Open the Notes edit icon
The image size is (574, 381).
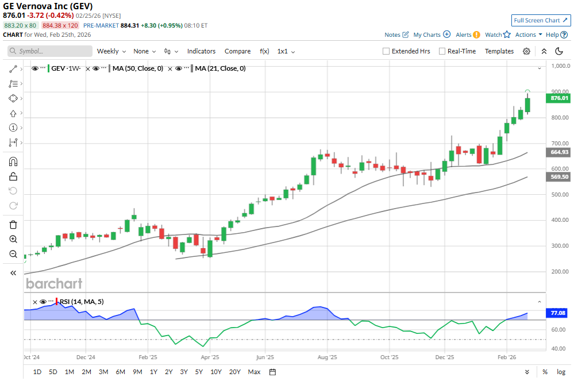pyautogui.click(x=405, y=35)
